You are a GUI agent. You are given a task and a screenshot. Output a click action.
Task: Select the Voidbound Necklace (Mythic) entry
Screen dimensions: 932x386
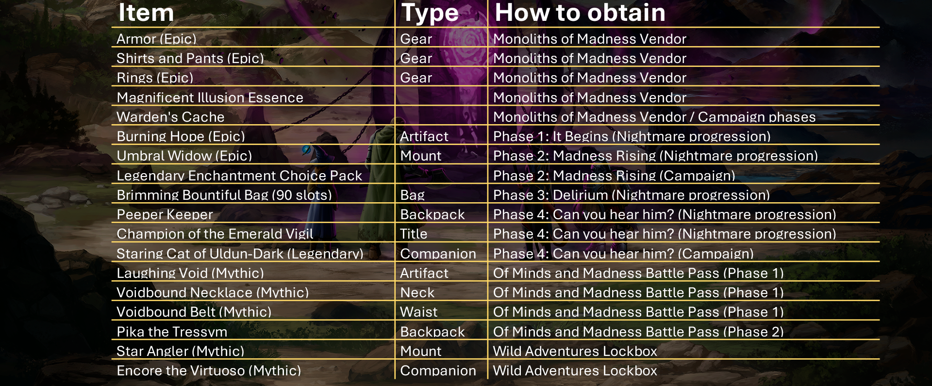[x=213, y=292]
